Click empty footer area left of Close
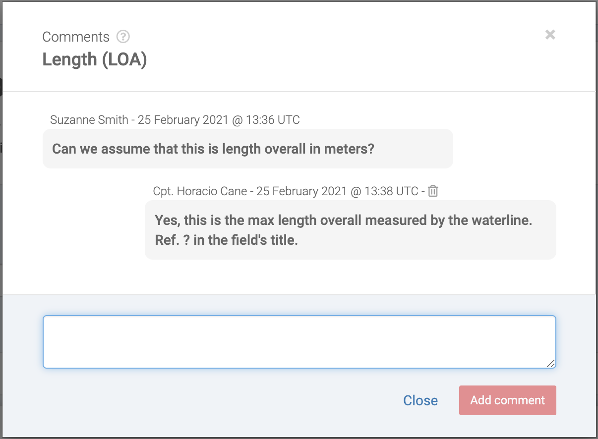Screen dimensions: 598x439 [x=198, y=401]
